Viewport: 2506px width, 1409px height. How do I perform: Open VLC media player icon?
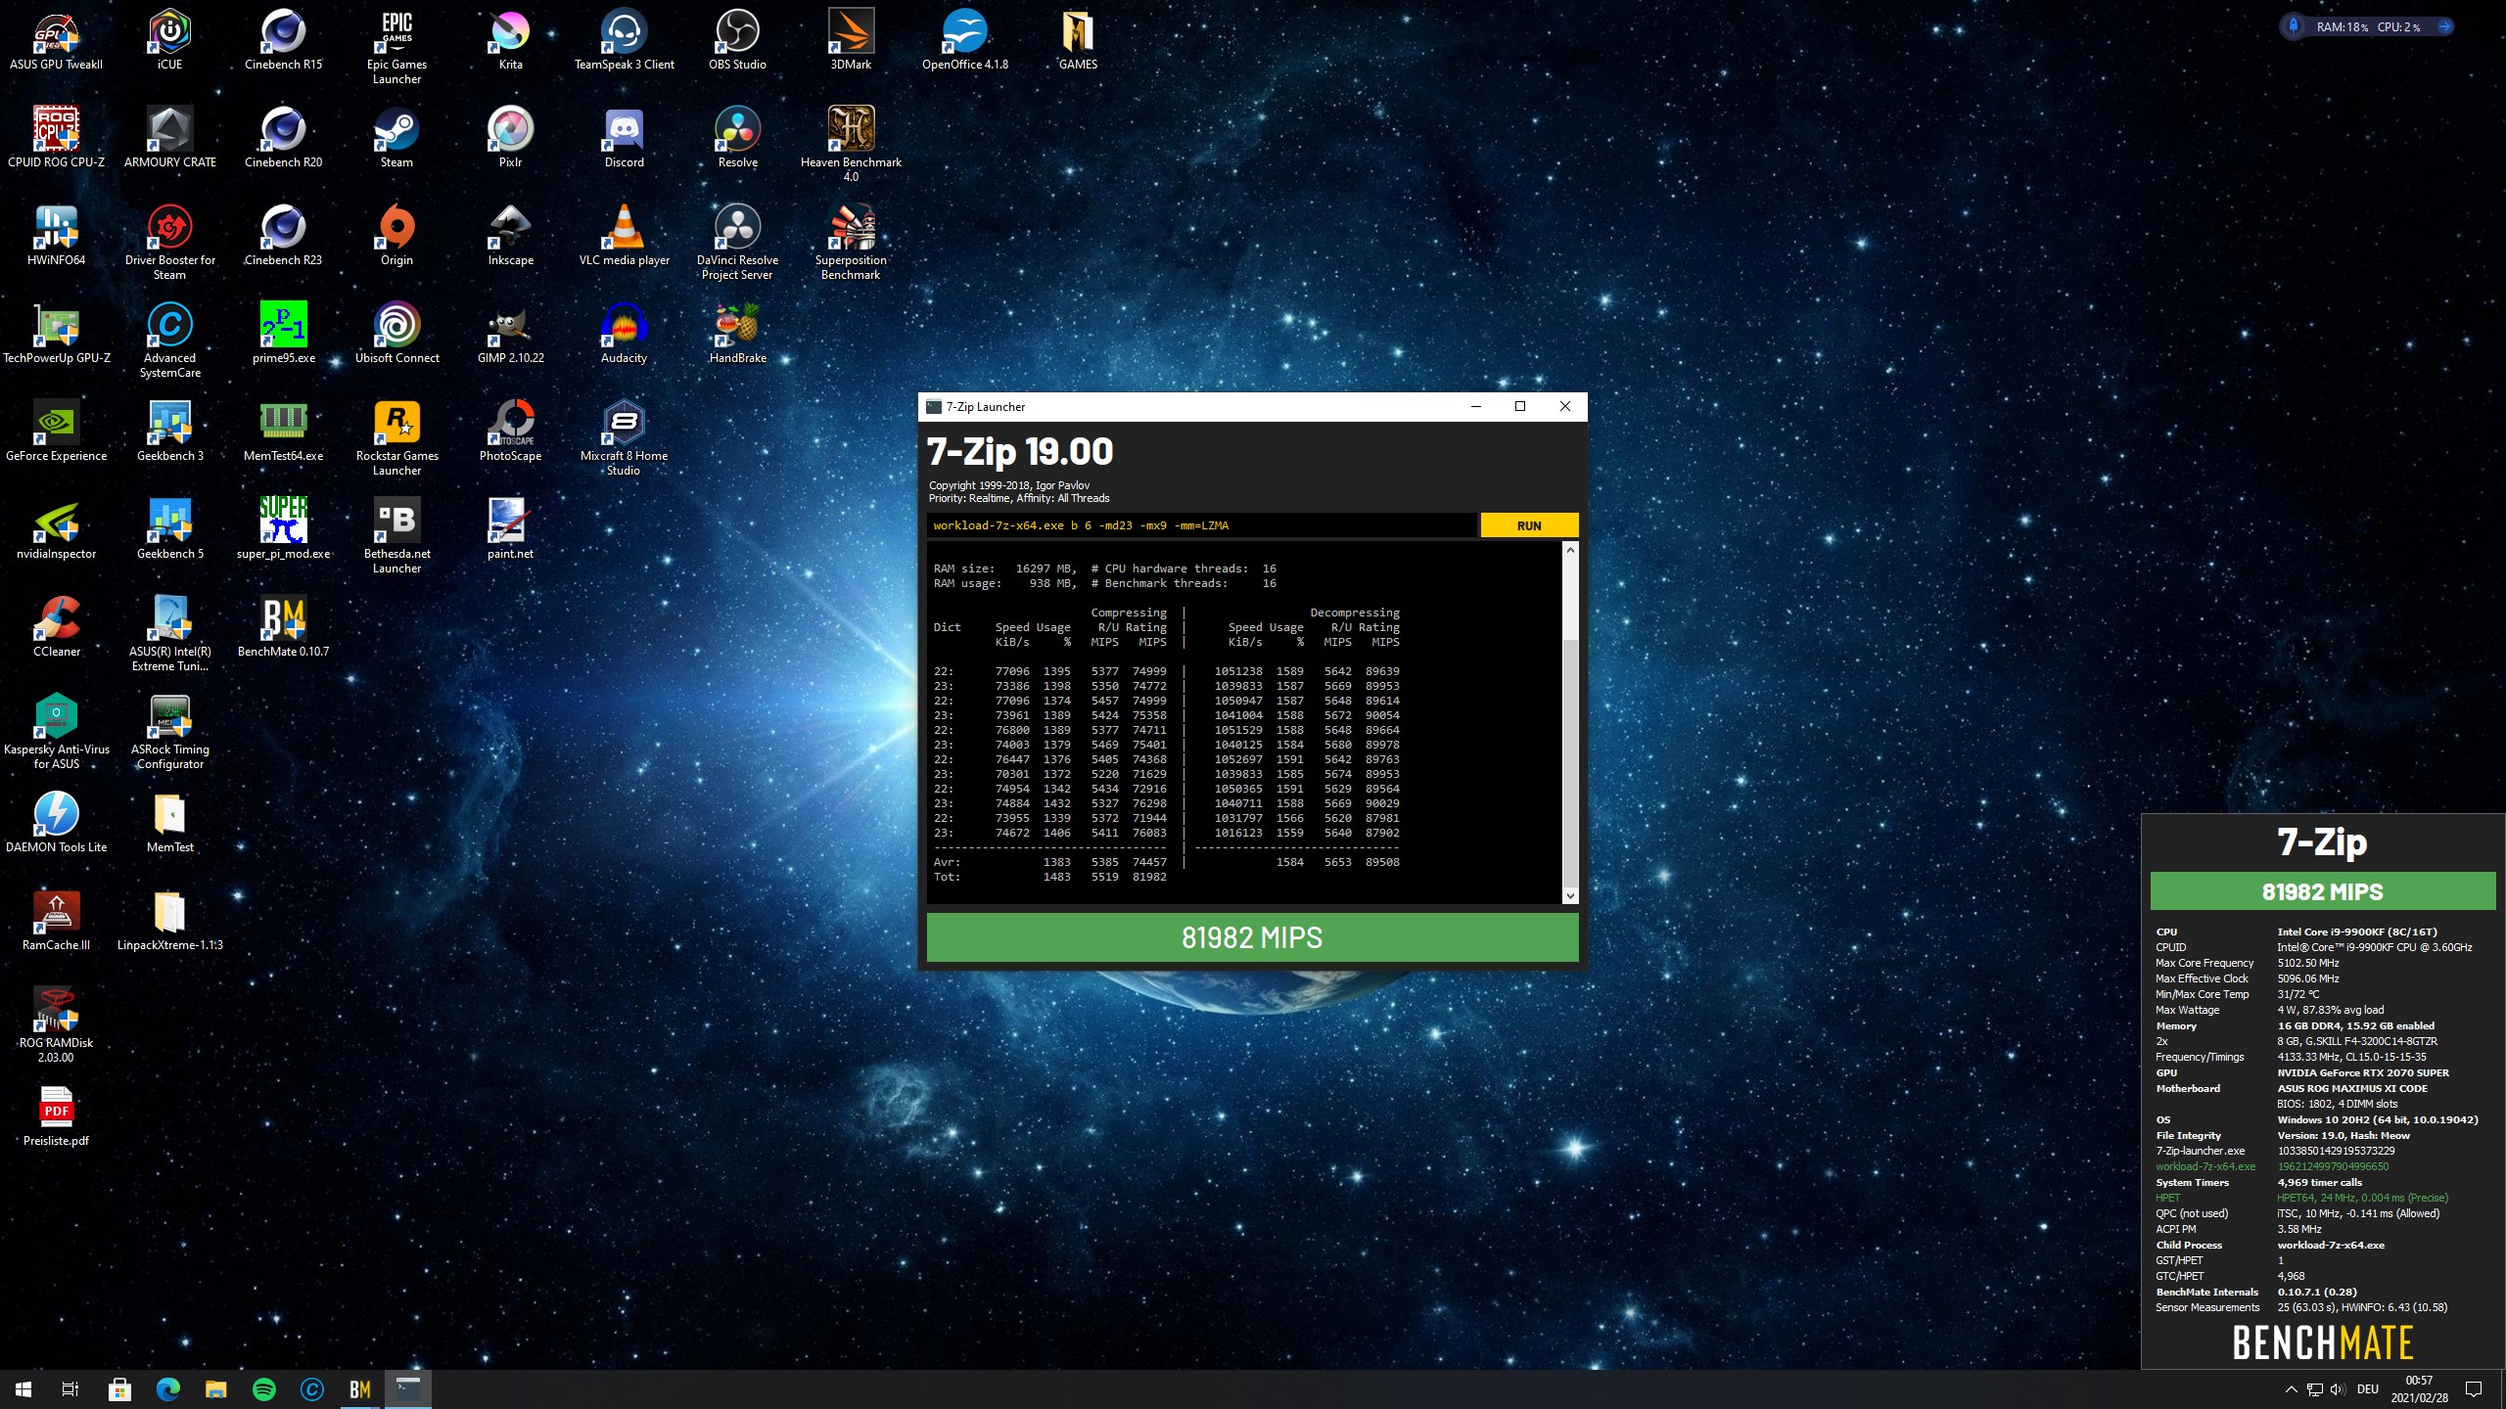(624, 236)
